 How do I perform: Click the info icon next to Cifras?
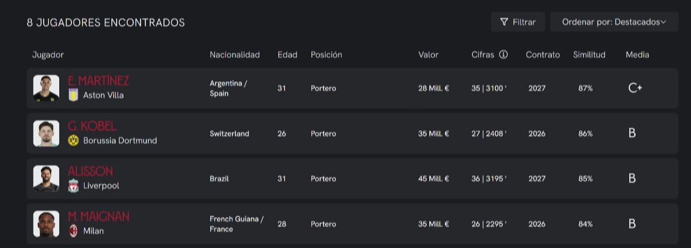503,55
